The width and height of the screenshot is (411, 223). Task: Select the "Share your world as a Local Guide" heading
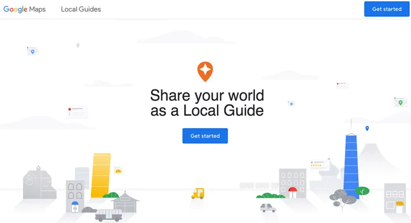click(x=207, y=103)
